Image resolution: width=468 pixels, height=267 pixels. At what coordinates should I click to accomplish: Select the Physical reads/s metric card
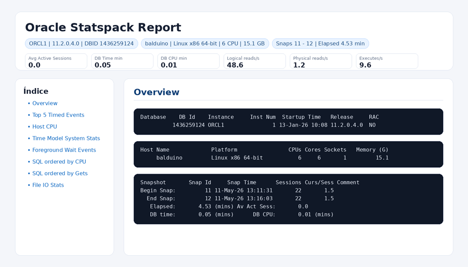pos(321,61)
